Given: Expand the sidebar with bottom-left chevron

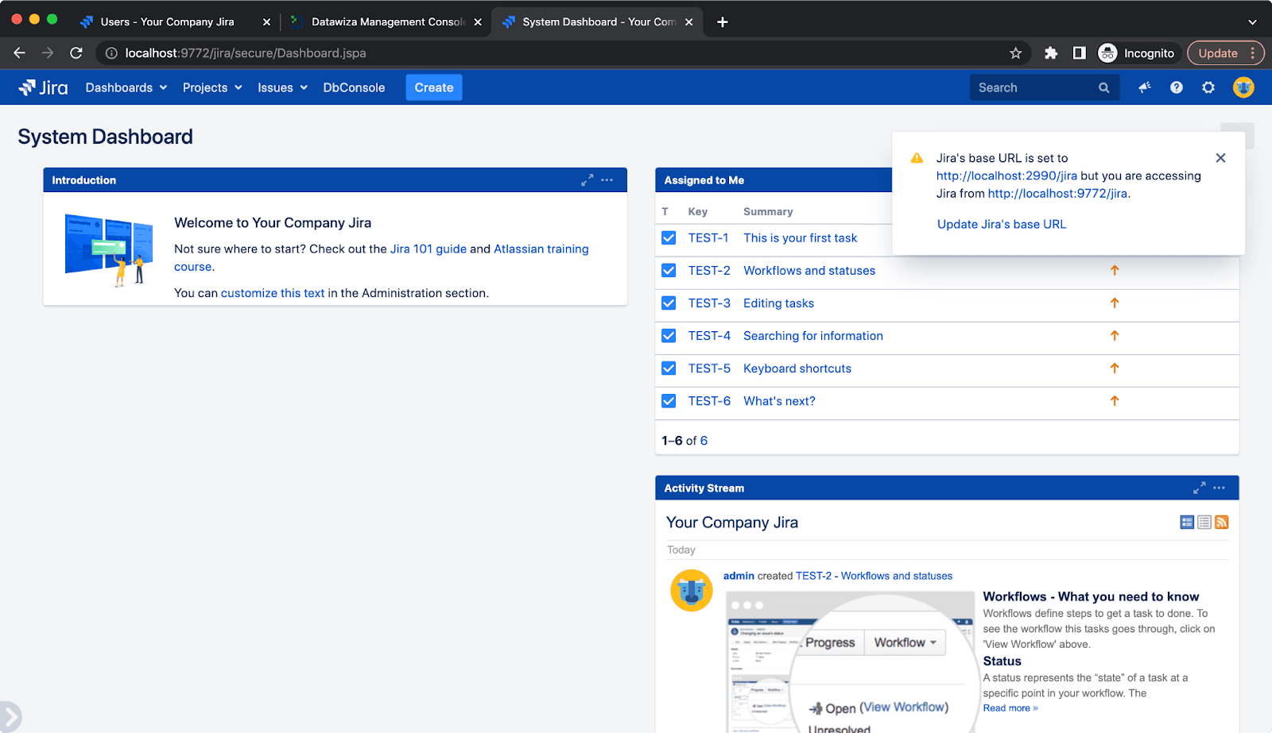Looking at the screenshot, I should [9, 717].
